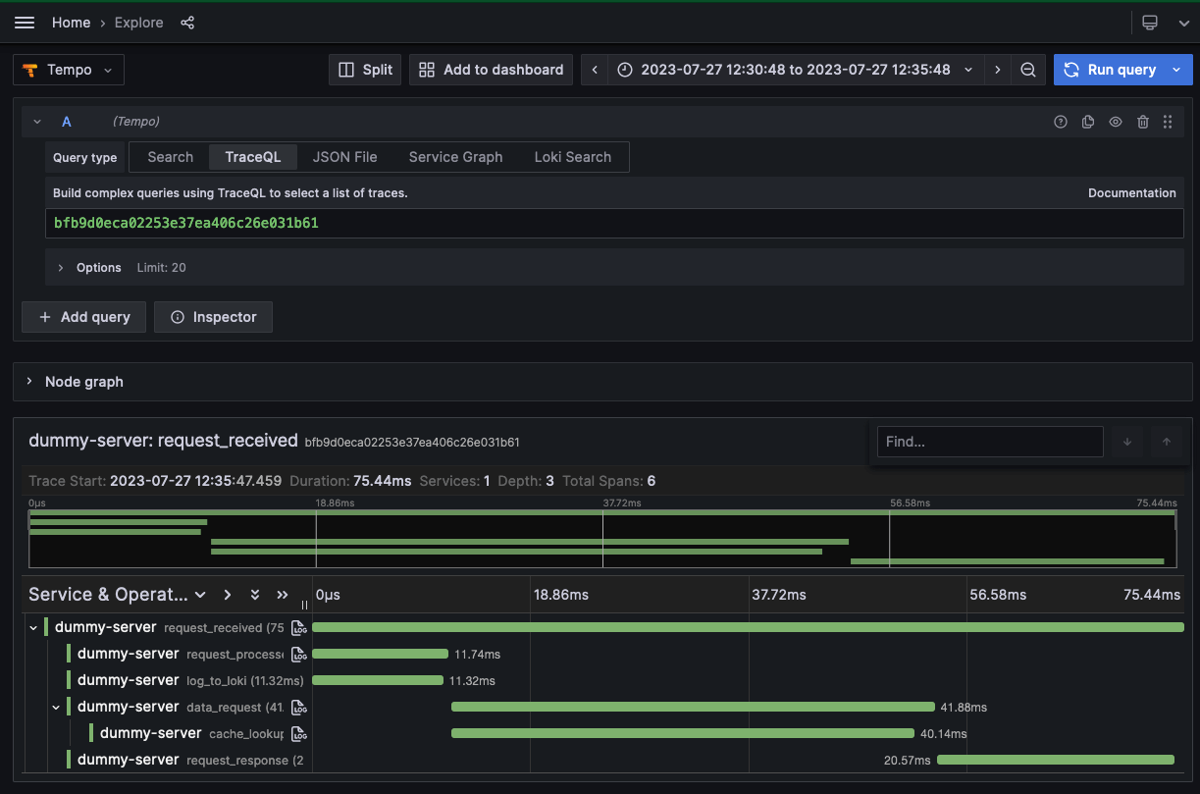Open logs icon for log_to_loki span
Image resolution: width=1200 pixels, height=794 pixels.
point(299,680)
